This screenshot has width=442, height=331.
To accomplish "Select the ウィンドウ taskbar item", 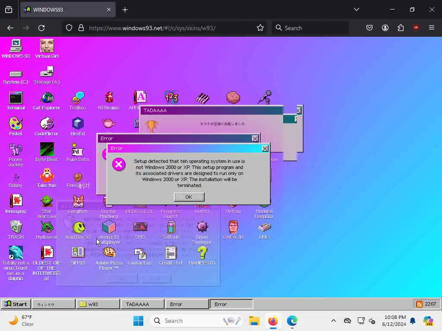I will coord(54,304).
